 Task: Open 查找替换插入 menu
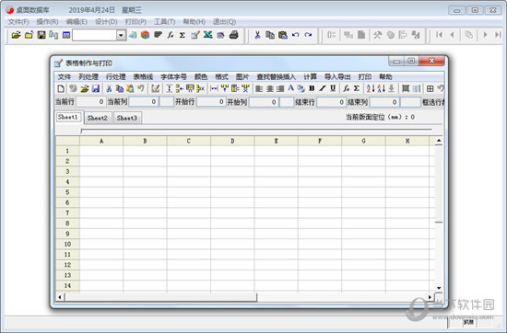click(277, 76)
